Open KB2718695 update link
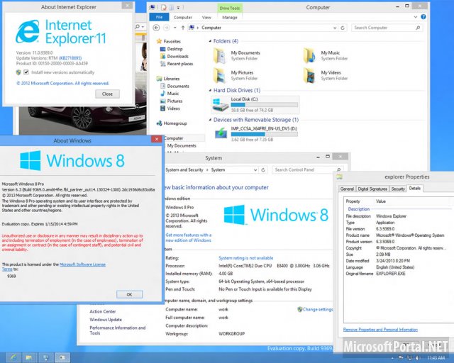454x363 pixels. coord(70,58)
